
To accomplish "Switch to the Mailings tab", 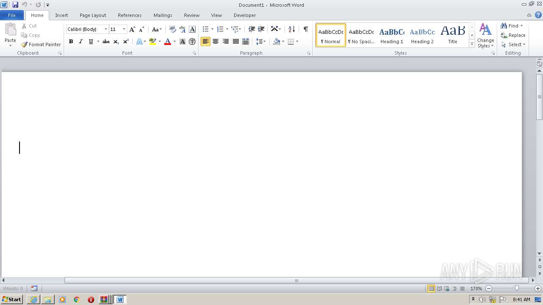I will (163, 15).
